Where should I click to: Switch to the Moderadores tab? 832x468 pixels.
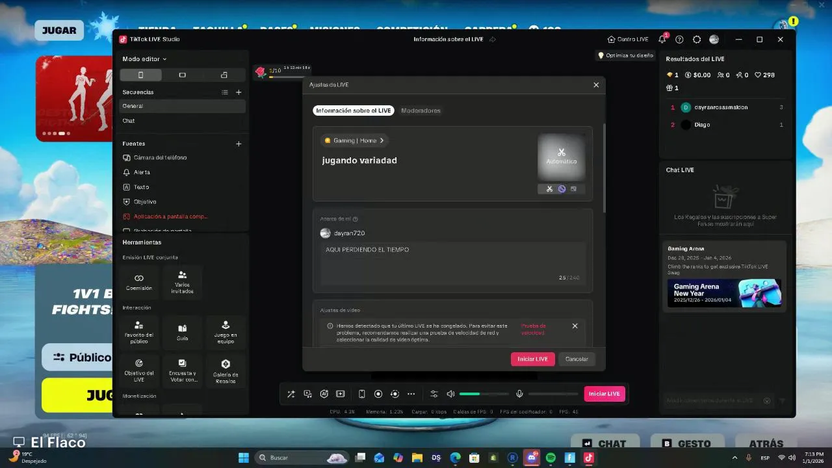click(421, 110)
